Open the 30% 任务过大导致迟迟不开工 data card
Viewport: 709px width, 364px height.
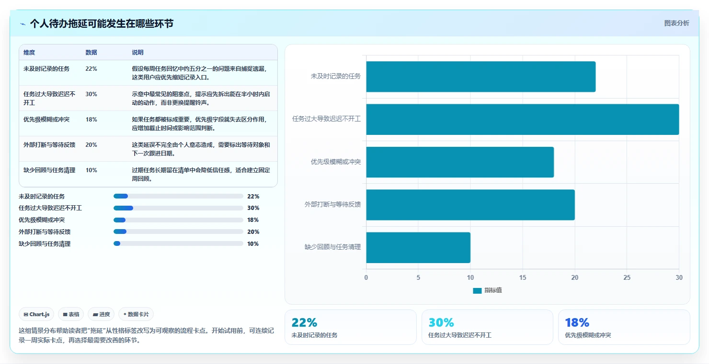point(487,327)
